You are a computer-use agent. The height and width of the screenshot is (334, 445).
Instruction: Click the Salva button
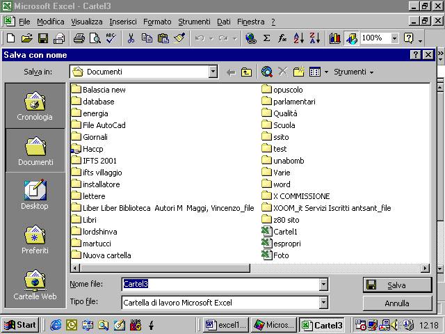(x=397, y=285)
